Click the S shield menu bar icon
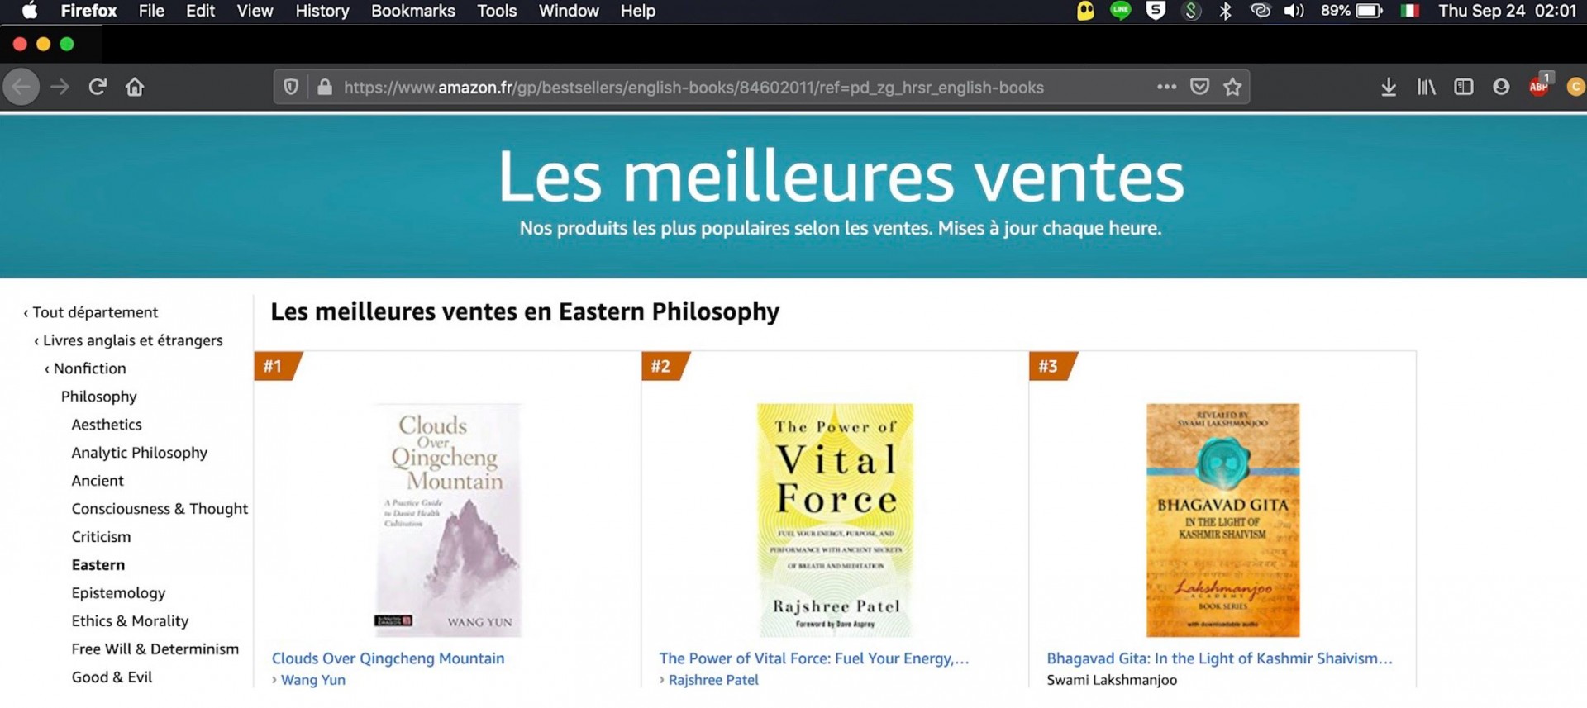The height and width of the screenshot is (708, 1587). [1156, 11]
